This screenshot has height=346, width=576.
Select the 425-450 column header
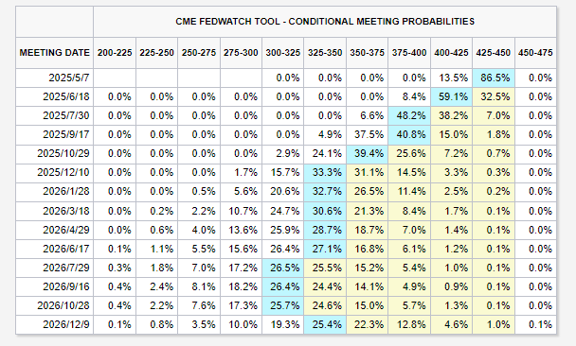pyautogui.click(x=494, y=53)
